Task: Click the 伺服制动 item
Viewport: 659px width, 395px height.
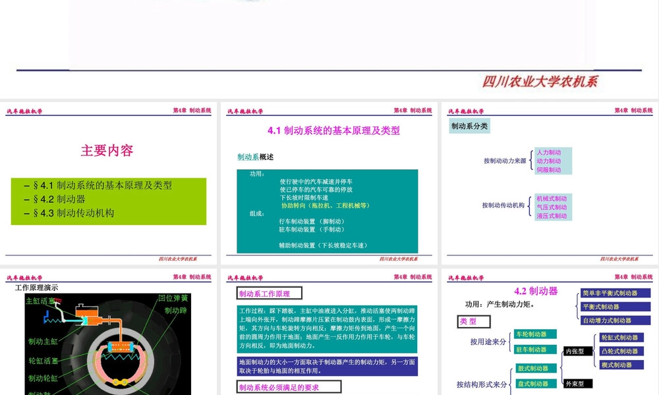Action: coord(549,170)
